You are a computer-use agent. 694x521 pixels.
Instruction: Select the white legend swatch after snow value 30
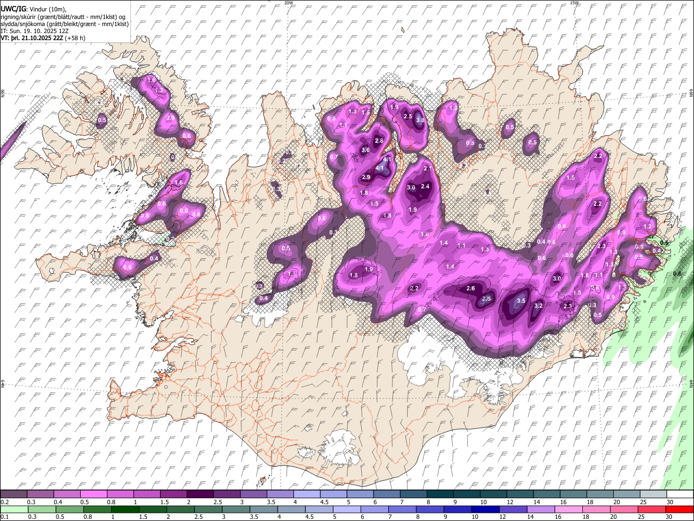[x=679, y=494]
